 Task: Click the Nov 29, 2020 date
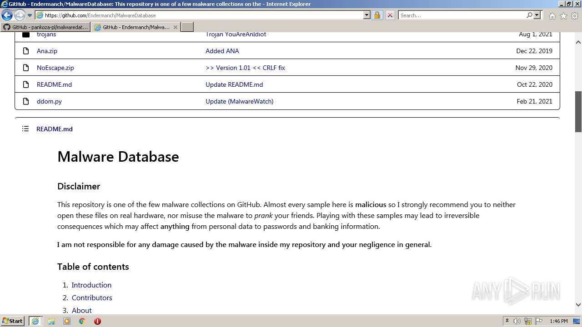[x=534, y=68]
